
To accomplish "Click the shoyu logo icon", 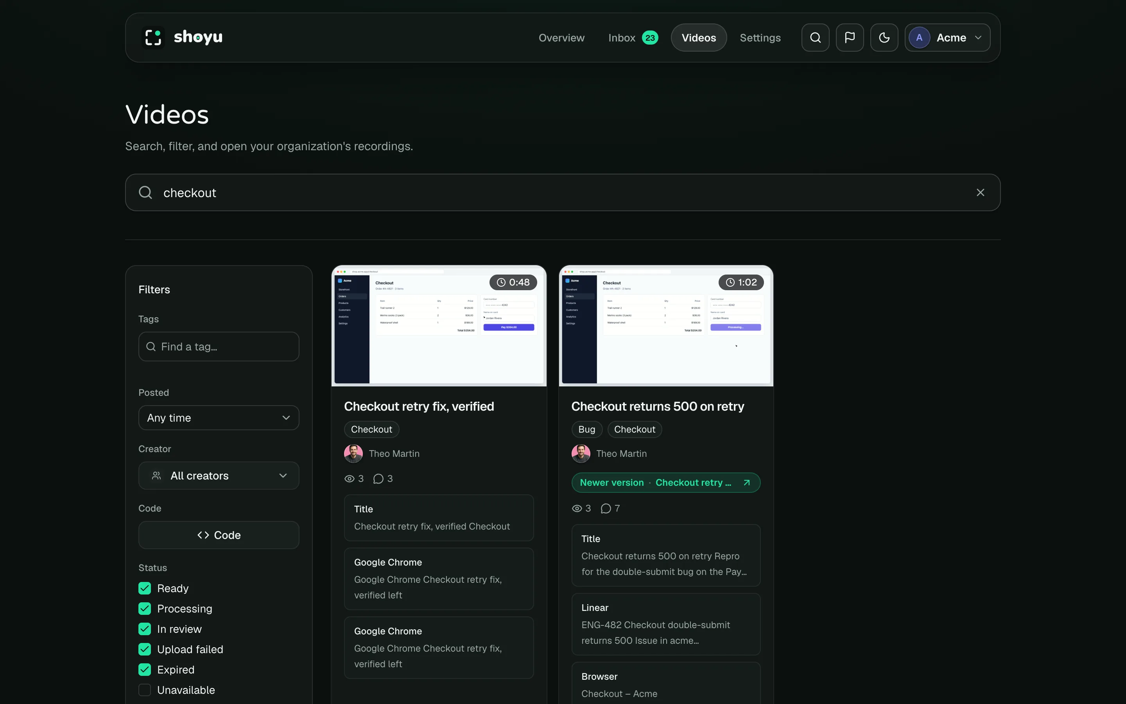I will click(153, 38).
